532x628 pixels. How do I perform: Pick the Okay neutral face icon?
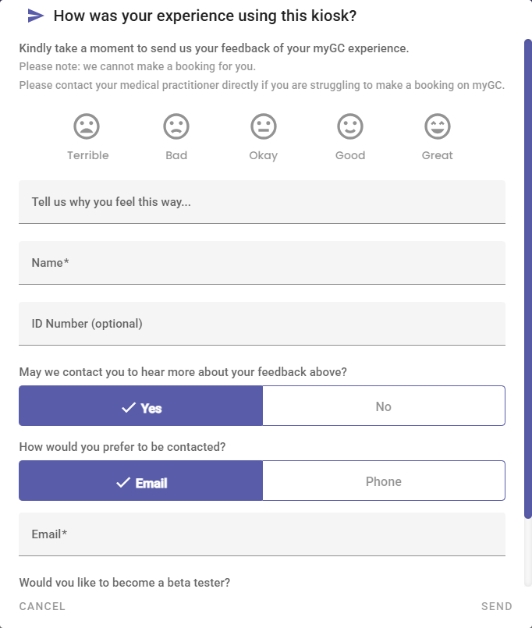(263, 126)
